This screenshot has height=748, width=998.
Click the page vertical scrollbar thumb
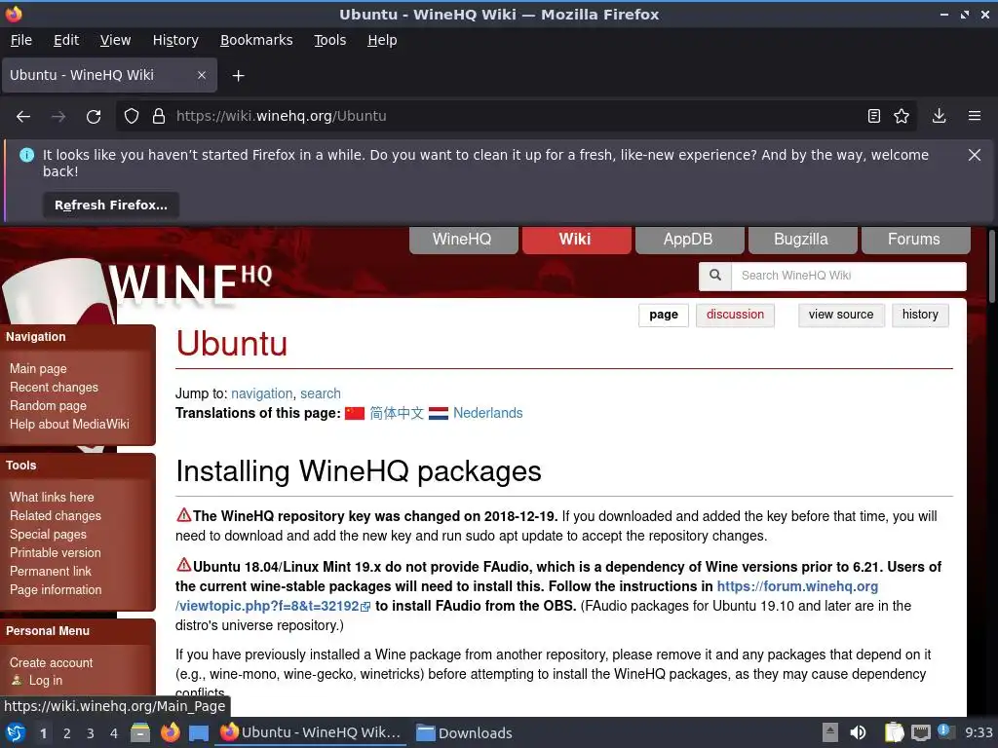coord(991,267)
